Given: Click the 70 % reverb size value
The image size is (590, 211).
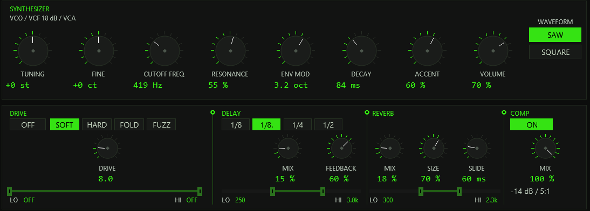Looking at the screenshot, I should pyautogui.click(x=430, y=179).
